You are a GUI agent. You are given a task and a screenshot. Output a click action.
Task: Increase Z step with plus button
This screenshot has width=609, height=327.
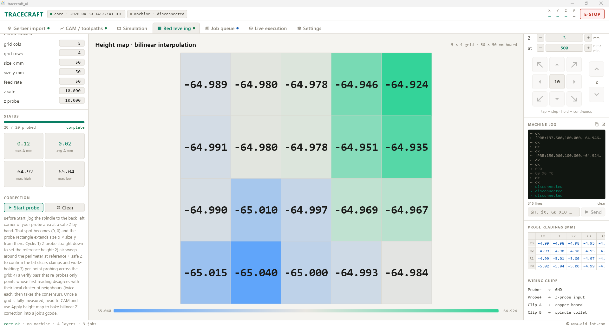coord(588,38)
